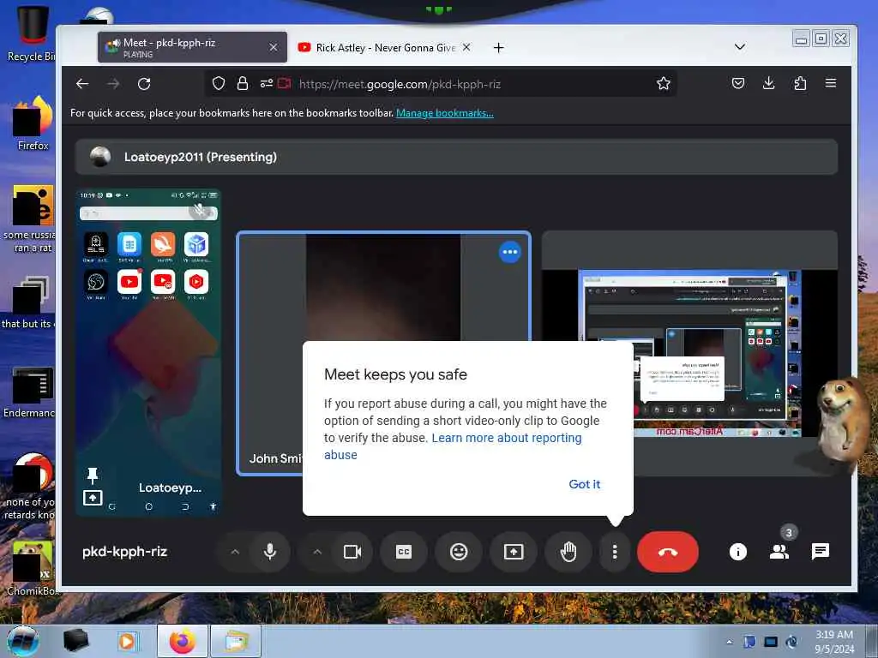Click presenting screen icon on Loatoeyp tile
878x658 pixels.
pos(93,498)
